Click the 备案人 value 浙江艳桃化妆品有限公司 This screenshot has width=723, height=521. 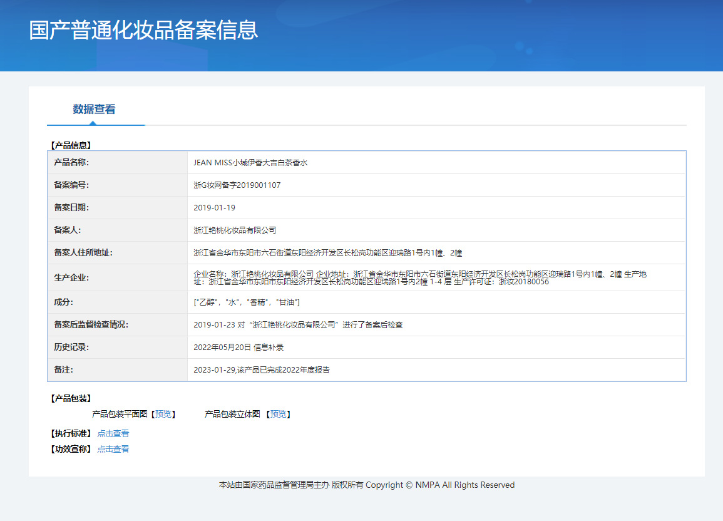point(235,230)
